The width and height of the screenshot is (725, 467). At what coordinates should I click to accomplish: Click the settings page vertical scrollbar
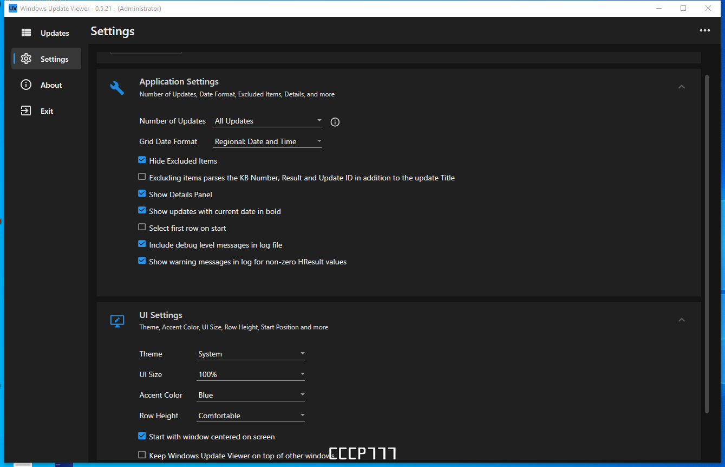click(x=707, y=244)
